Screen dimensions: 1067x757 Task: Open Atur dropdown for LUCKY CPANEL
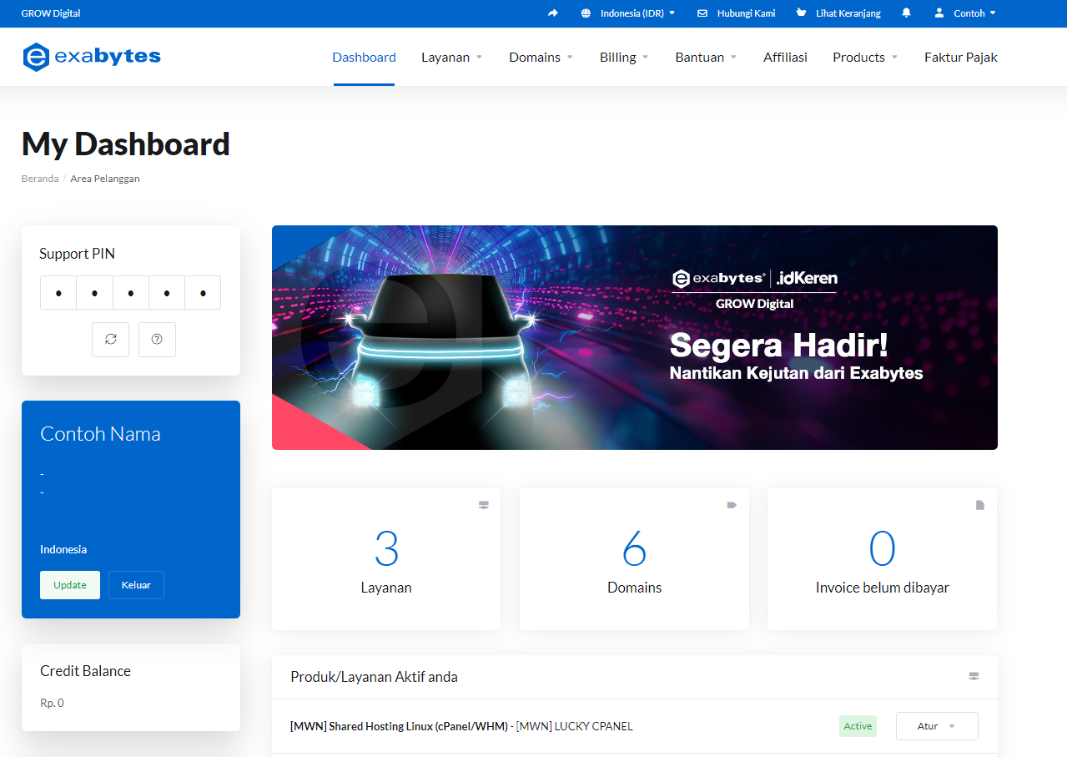pos(937,726)
